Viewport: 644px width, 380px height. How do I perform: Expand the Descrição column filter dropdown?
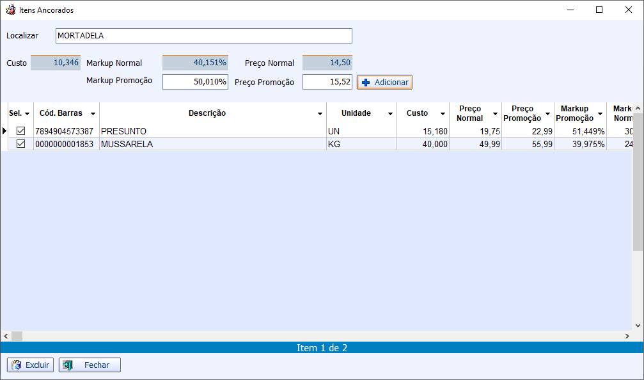320,114
